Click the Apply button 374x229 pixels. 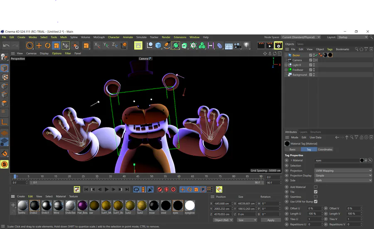pyautogui.click(x=271, y=220)
